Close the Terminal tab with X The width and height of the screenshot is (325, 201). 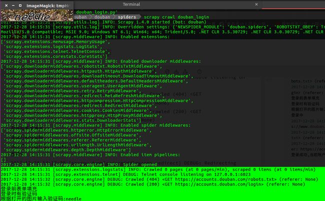point(256,4)
